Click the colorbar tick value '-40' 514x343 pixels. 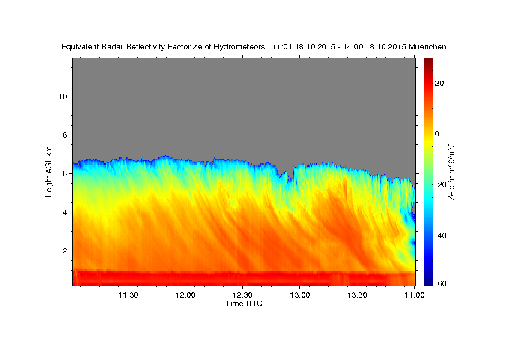coord(441,235)
